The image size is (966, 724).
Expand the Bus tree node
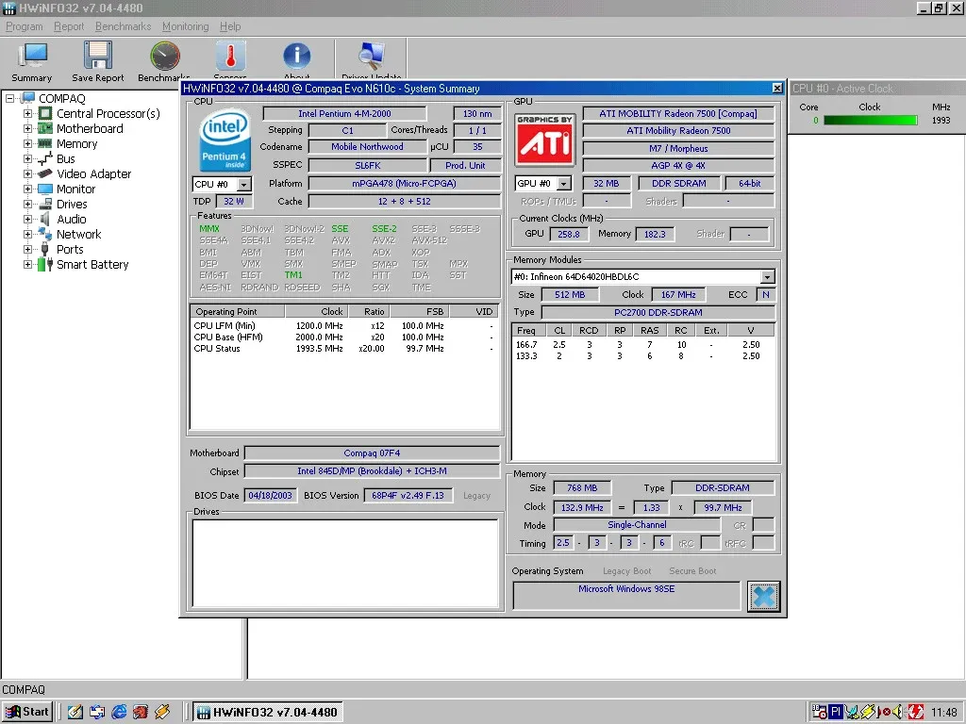click(27, 158)
